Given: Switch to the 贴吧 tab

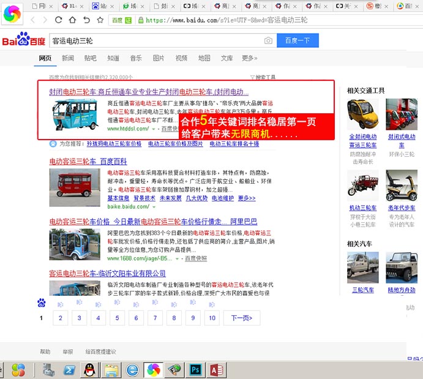Looking at the screenshot, I should point(91,58).
